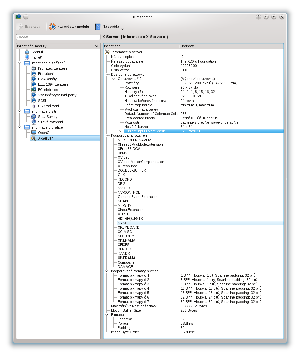The image size is (300, 356).
Task: Select the Paměť memory module icon
Action: (x=27, y=57)
